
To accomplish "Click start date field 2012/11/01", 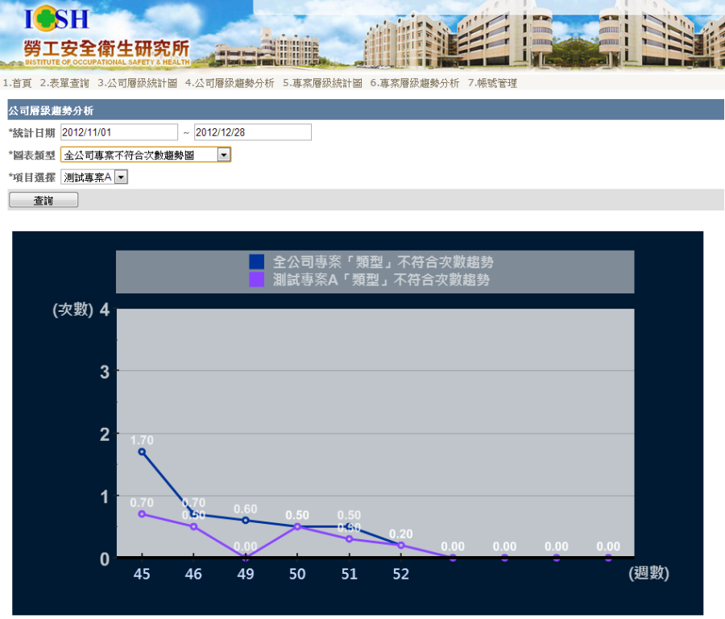I will click(118, 132).
